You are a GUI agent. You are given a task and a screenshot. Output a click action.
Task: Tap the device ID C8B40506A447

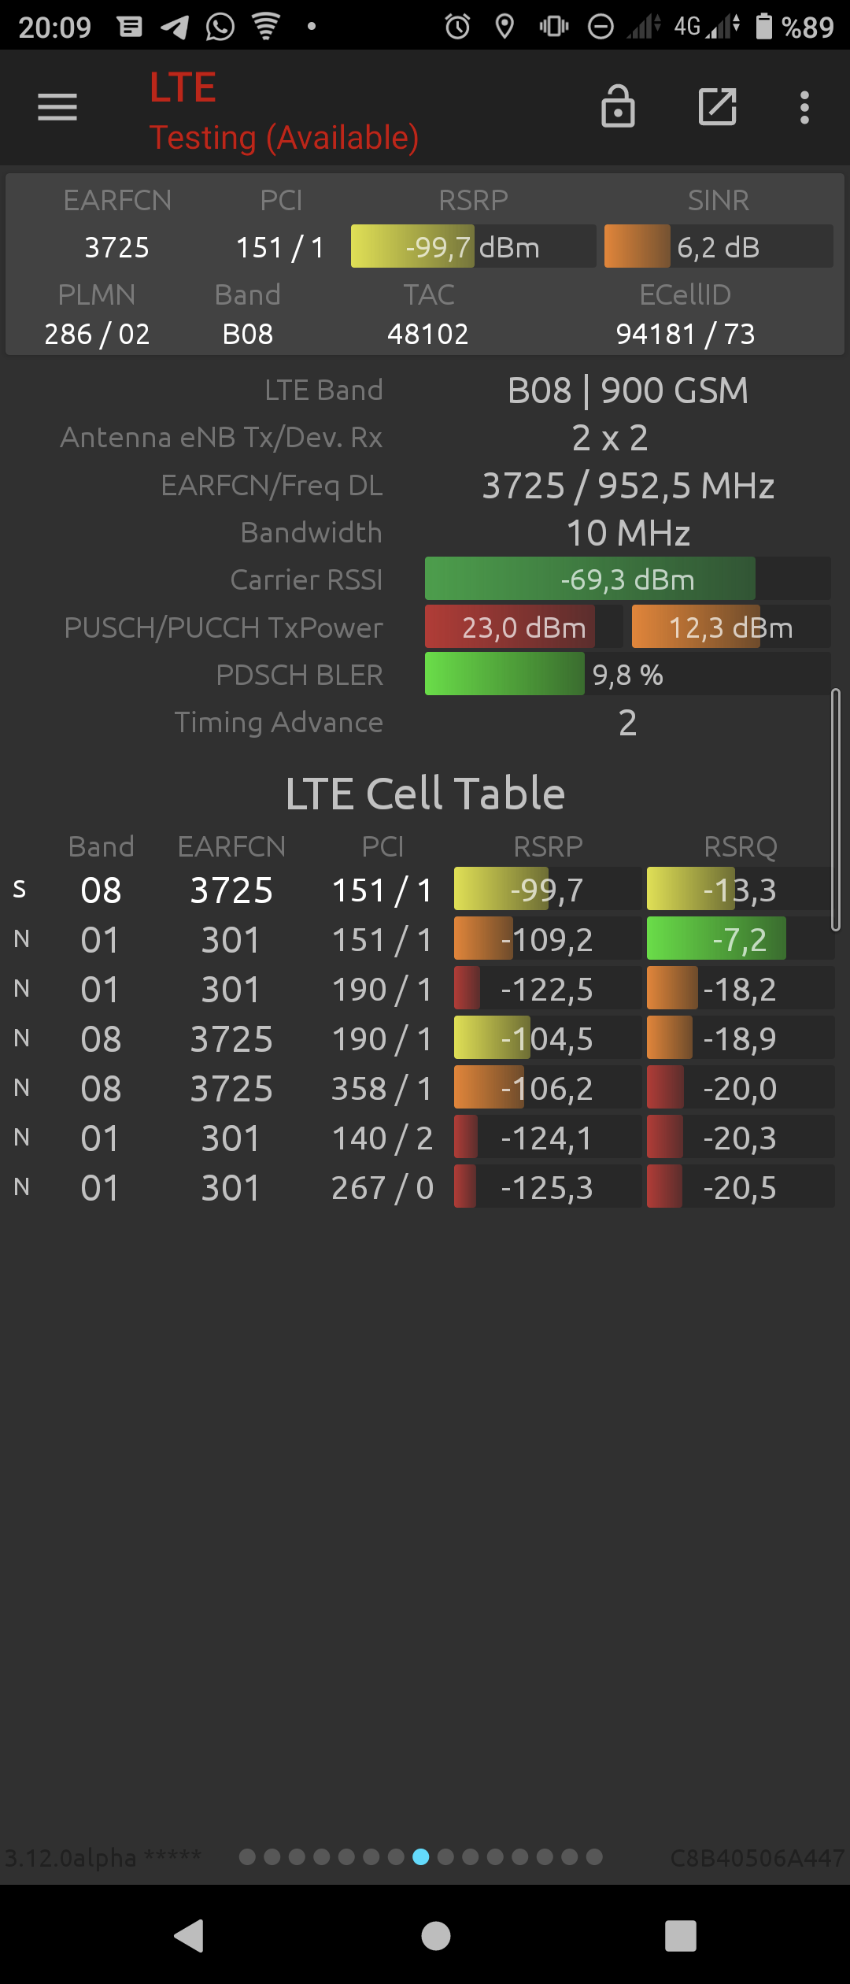coord(757,1857)
